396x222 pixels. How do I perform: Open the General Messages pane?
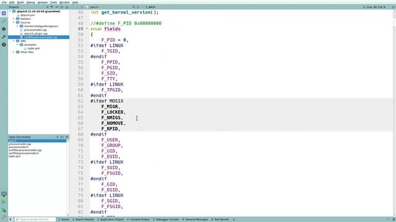pos(195,220)
